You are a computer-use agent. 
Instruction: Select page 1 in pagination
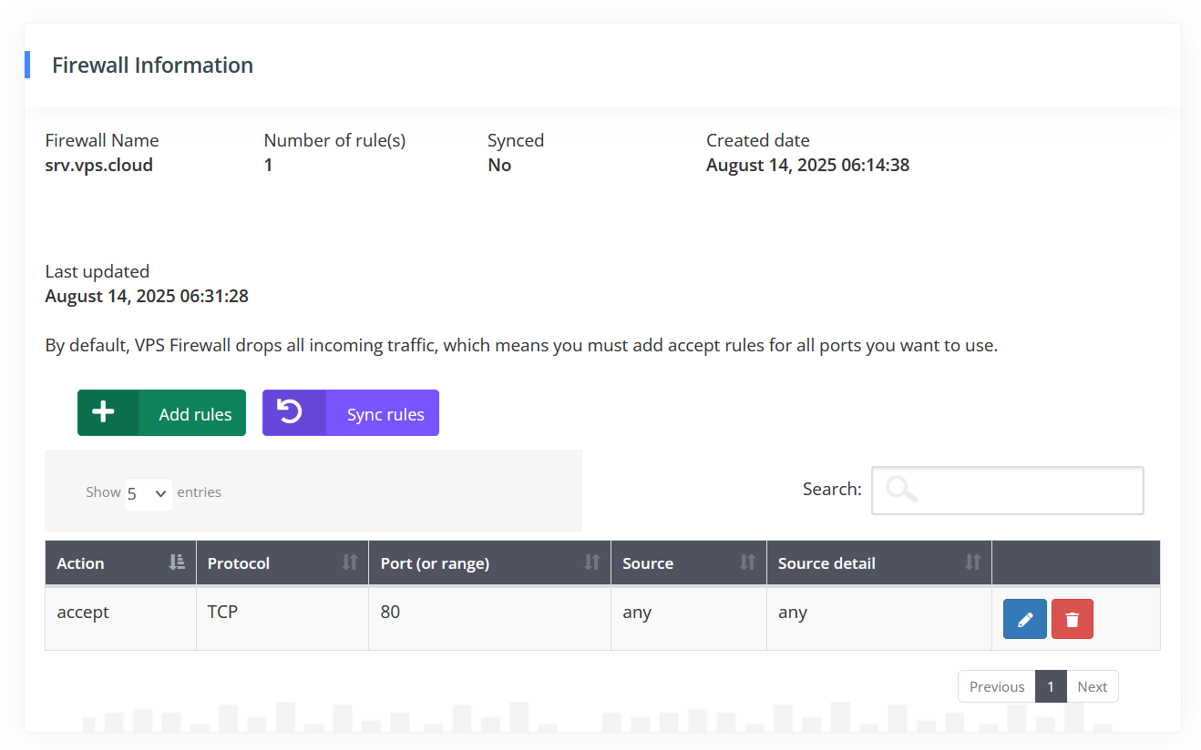[1051, 686]
